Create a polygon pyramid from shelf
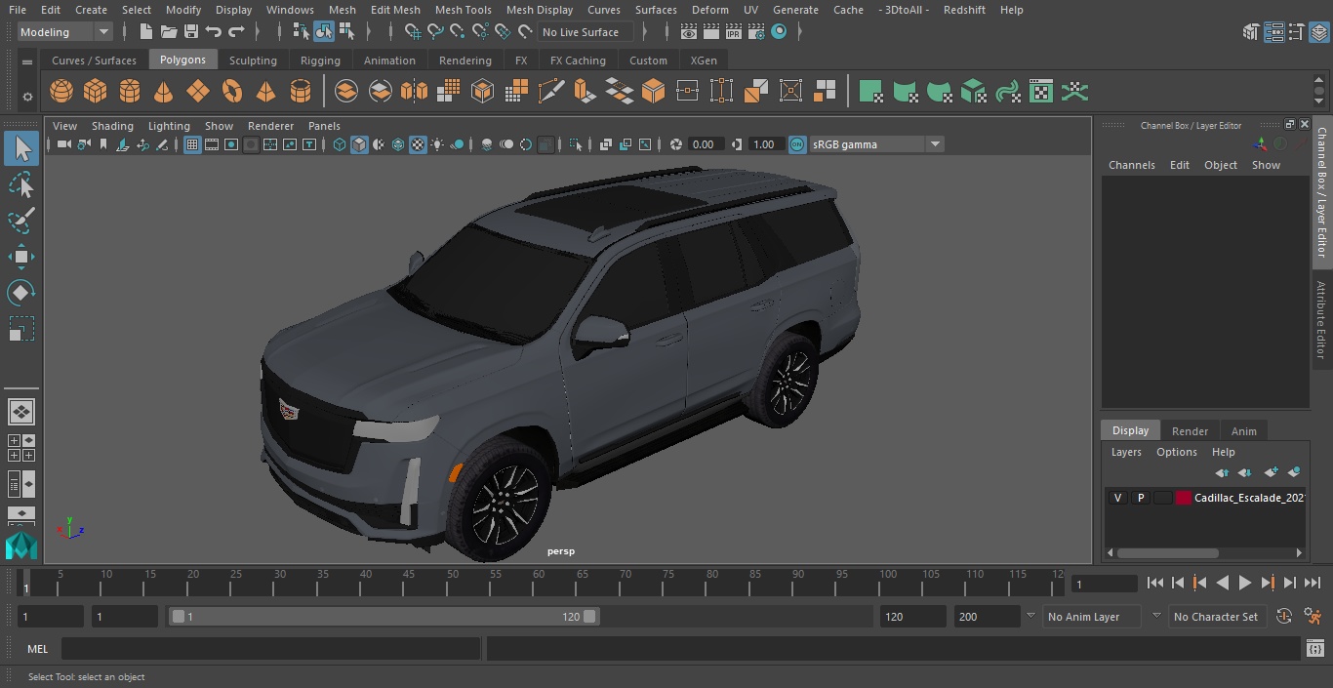The image size is (1333, 688). [x=265, y=92]
